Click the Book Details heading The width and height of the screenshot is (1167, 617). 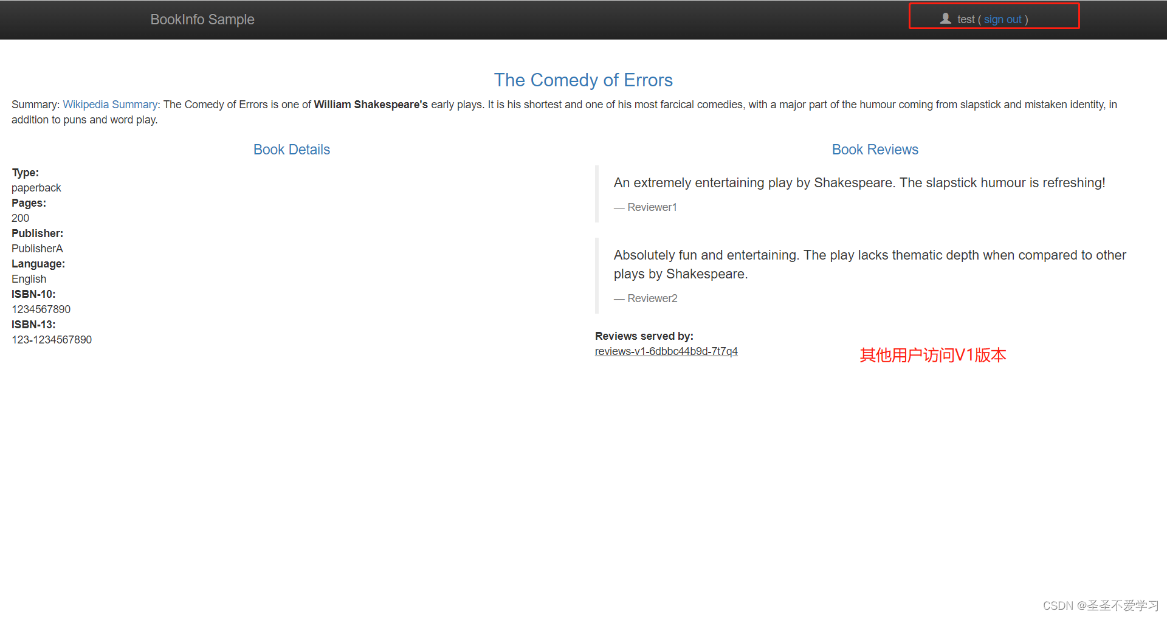click(292, 150)
